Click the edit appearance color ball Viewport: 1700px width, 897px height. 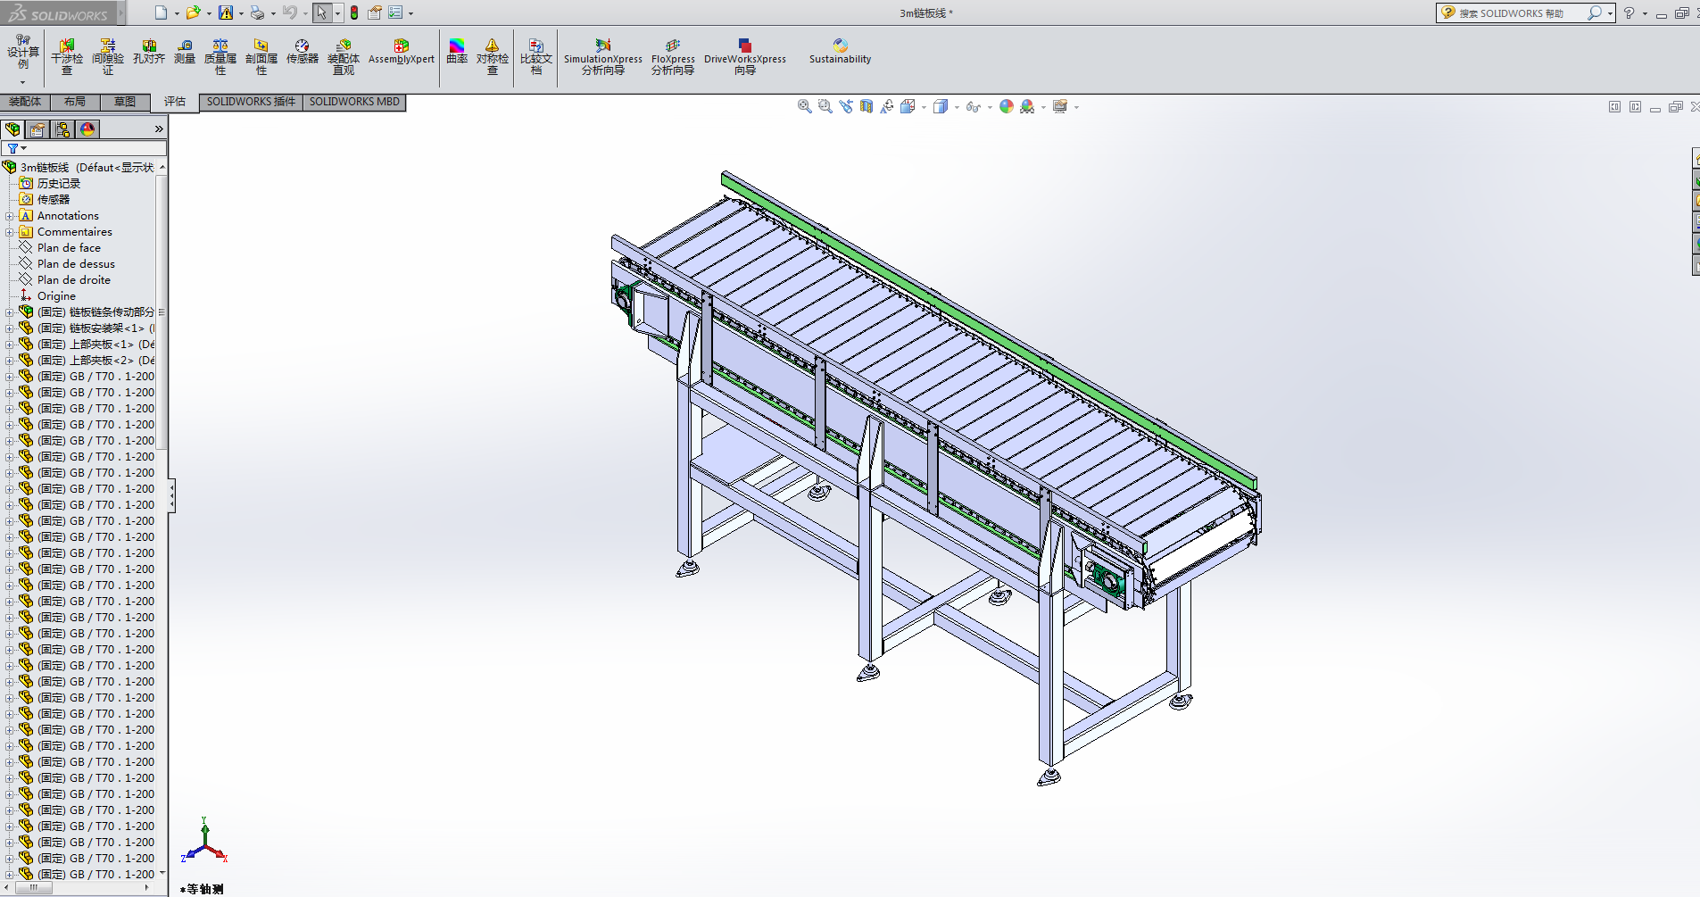1007,106
